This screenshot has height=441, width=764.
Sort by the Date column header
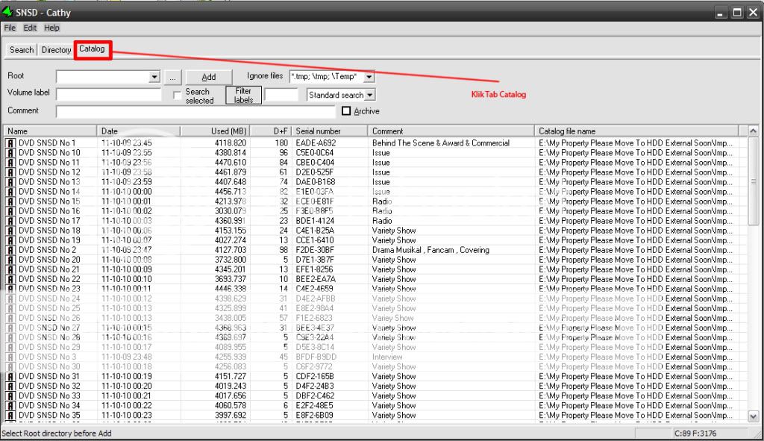(x=139, y=131)
